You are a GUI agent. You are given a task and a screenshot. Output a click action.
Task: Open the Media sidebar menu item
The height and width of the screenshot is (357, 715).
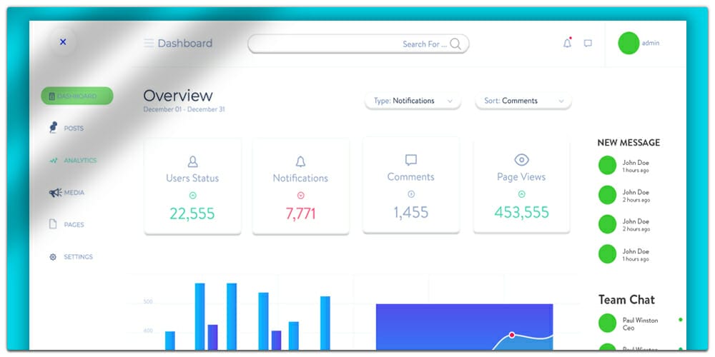click(67, 193)
